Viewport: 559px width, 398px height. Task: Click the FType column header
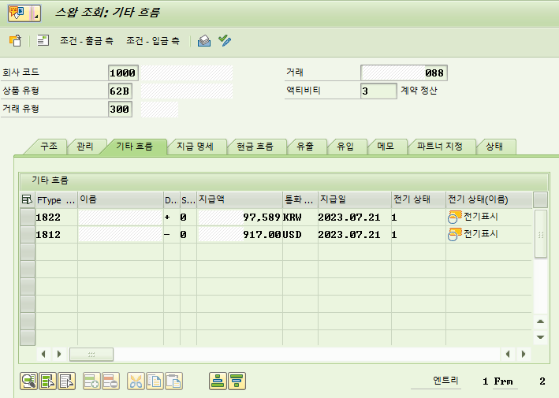point(56,200)
